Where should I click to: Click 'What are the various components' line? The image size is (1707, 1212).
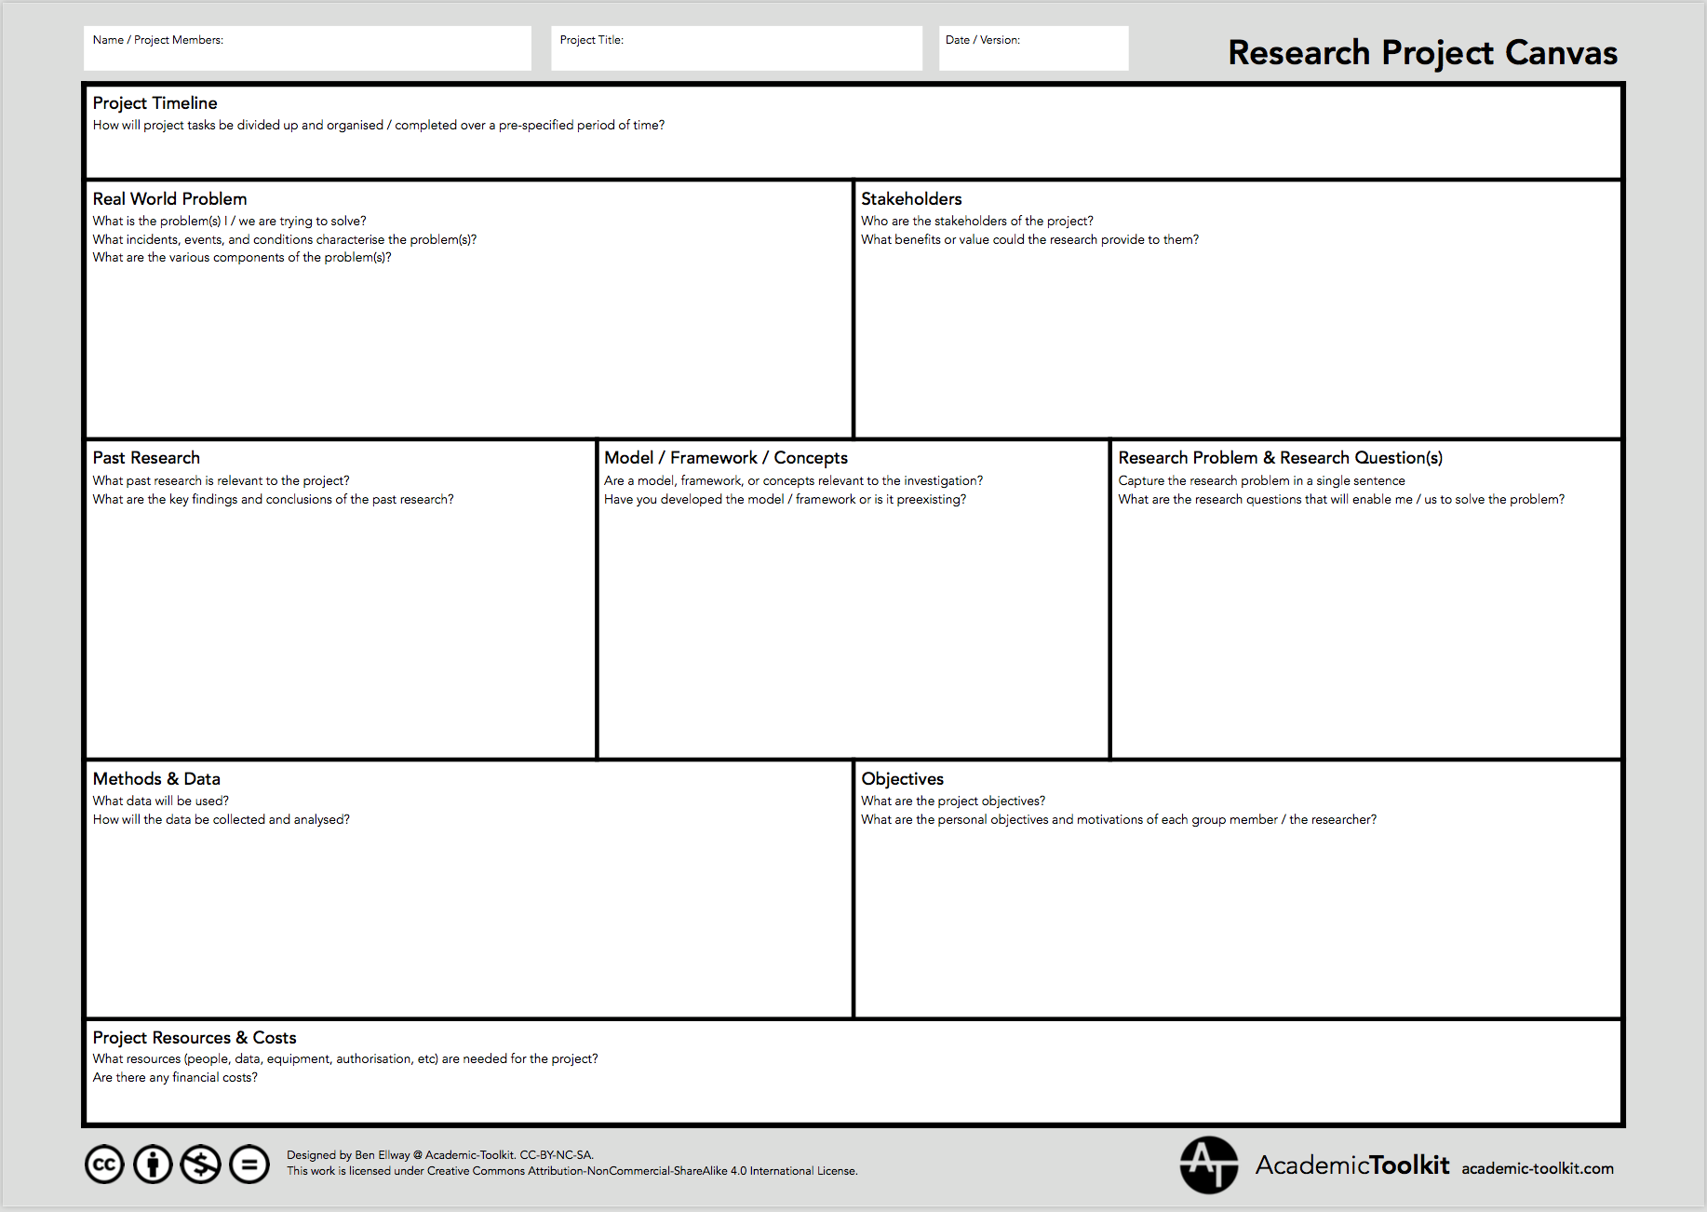[242, 258]
